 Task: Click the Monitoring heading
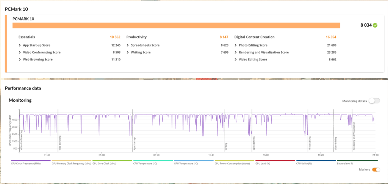point(20,101)
